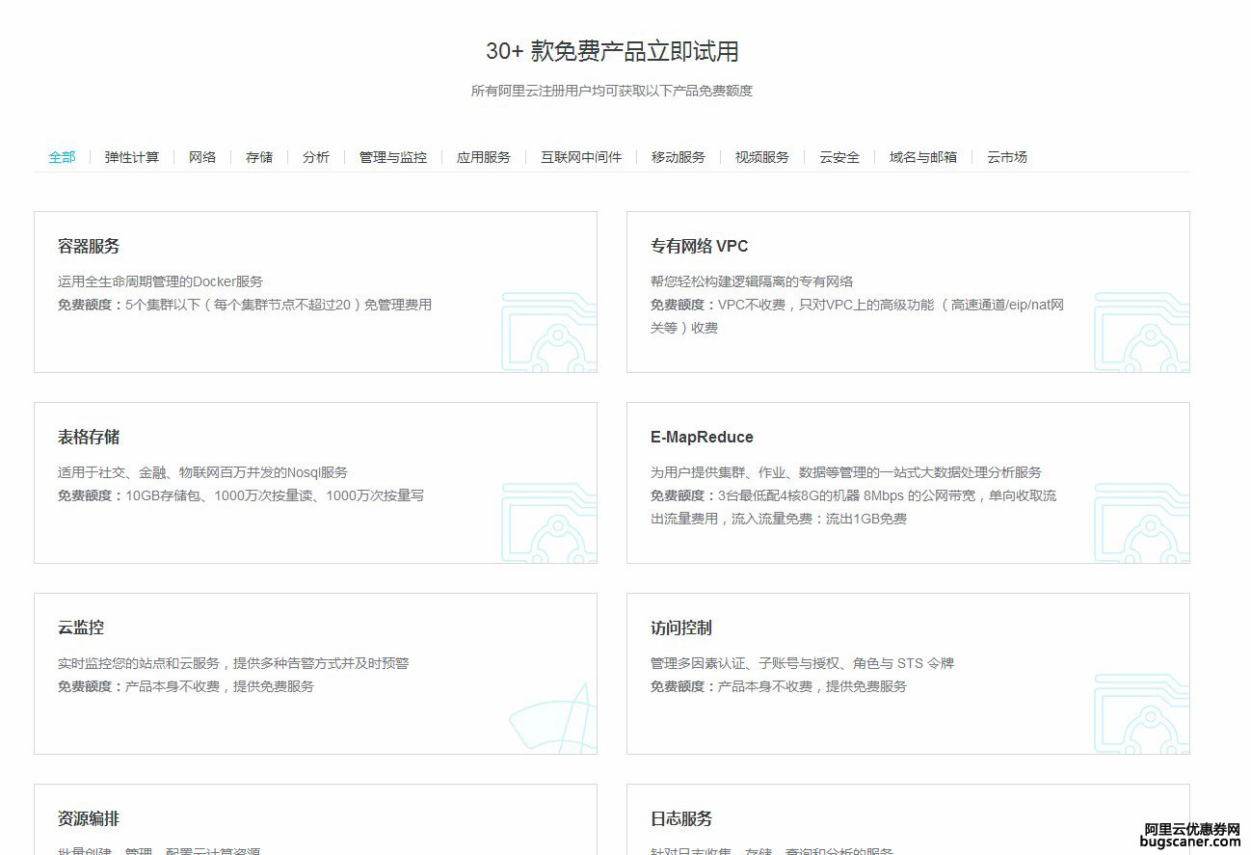Image resolution: width=1251 pixels, height=855 pixels.
Task: Click 容器服务 免费额度 line about 5个集群
Action: [x=245, y=305]
